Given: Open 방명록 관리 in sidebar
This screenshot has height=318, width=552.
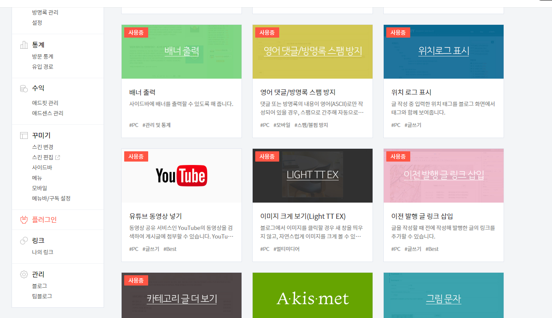Looking at the screenshot, I should 45,12.
